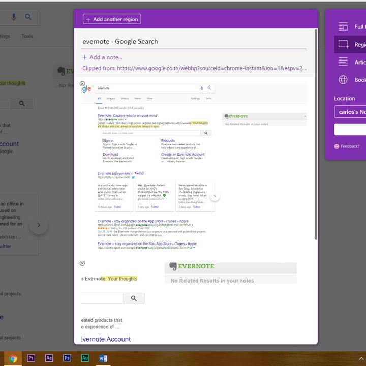Image resolution: width=366 pixels, height=366 pixels.
Task: Show hidden system tray icons chevron
Action: click(361, 358)
